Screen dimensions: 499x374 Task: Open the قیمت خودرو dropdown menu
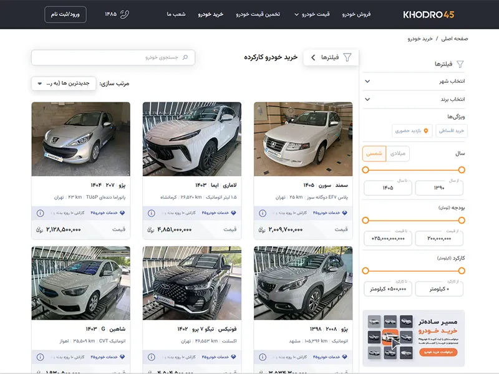(x=312, y=14)
